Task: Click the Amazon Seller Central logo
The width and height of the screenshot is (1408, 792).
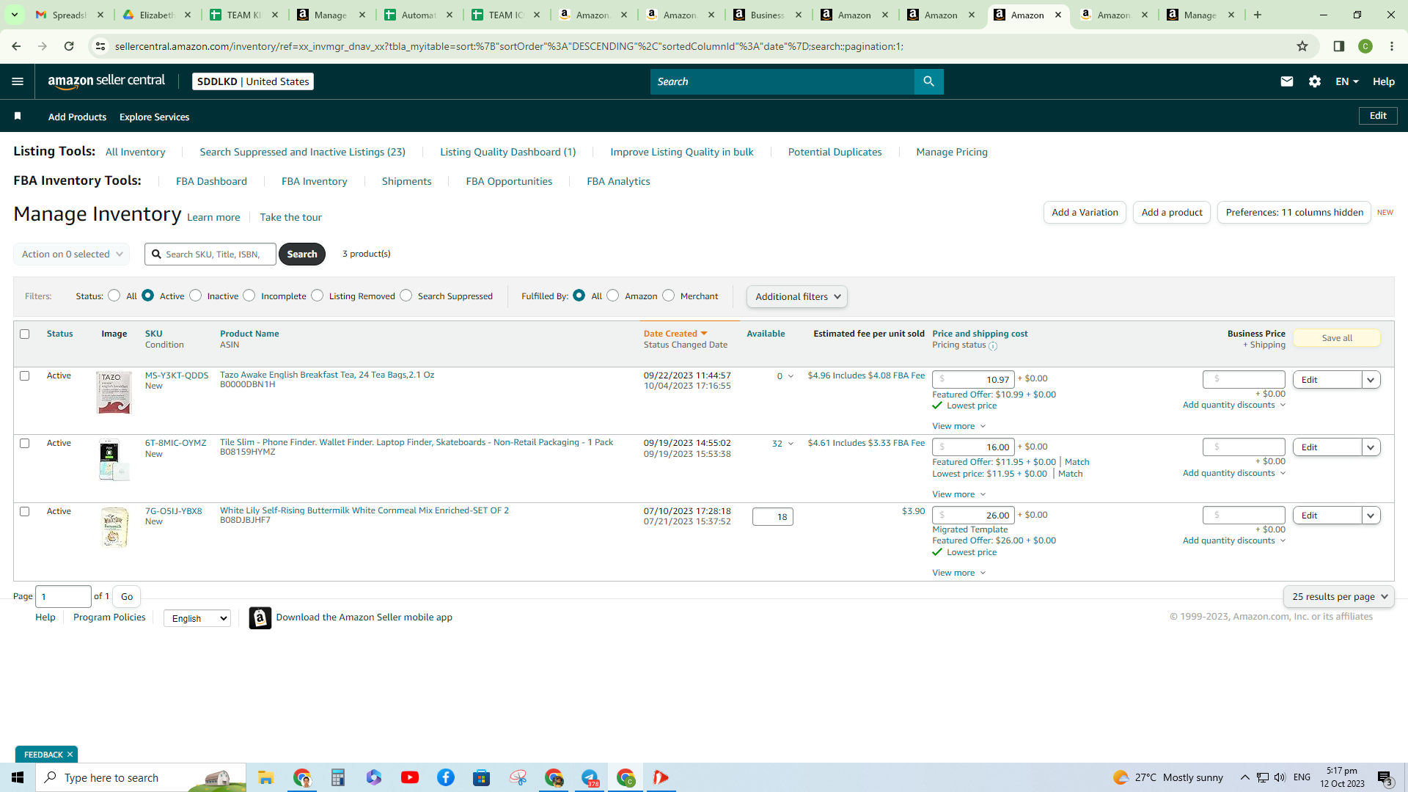Action: (x=106, y=81)
